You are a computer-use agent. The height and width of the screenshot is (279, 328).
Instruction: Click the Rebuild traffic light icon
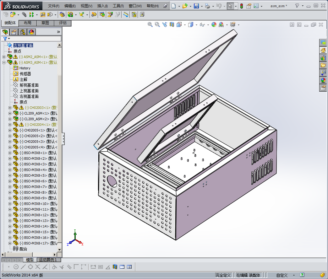(x=242, y=6)
